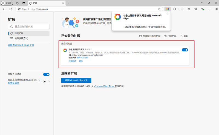Open the Favorites star-list icon
The image size is (219, 135).
coord(189,9)
